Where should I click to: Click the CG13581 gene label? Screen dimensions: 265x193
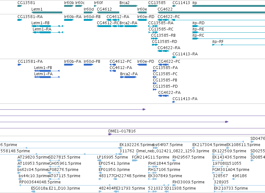[x=26, y=3]
